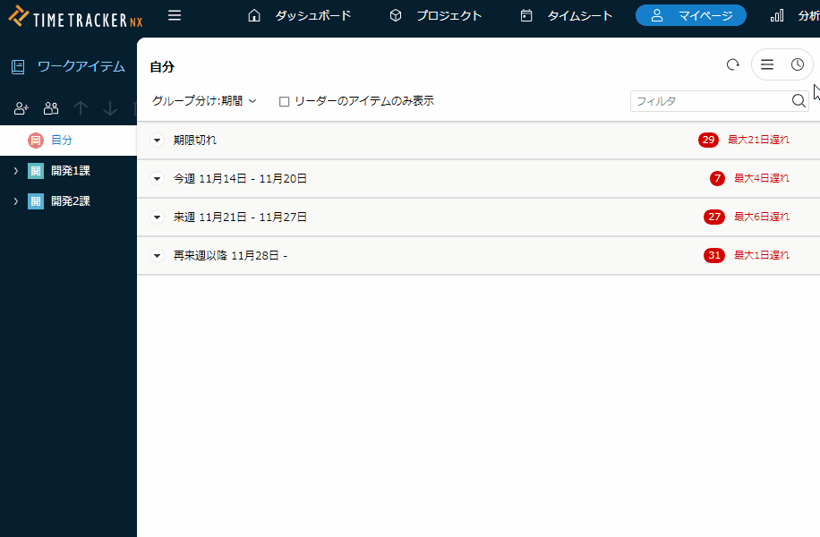Screen dimensions: 820x537
Task: Click the refresh icon beside the 自分 title
Action: coord(732,64)
